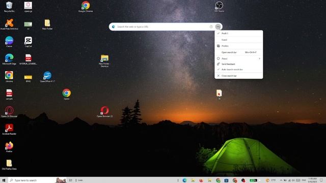Viewport: 326px width, 183px height.
Task: Launch the Opera Browser (2) shortcut
Action: pyautogui.click(x=104, y=112)
